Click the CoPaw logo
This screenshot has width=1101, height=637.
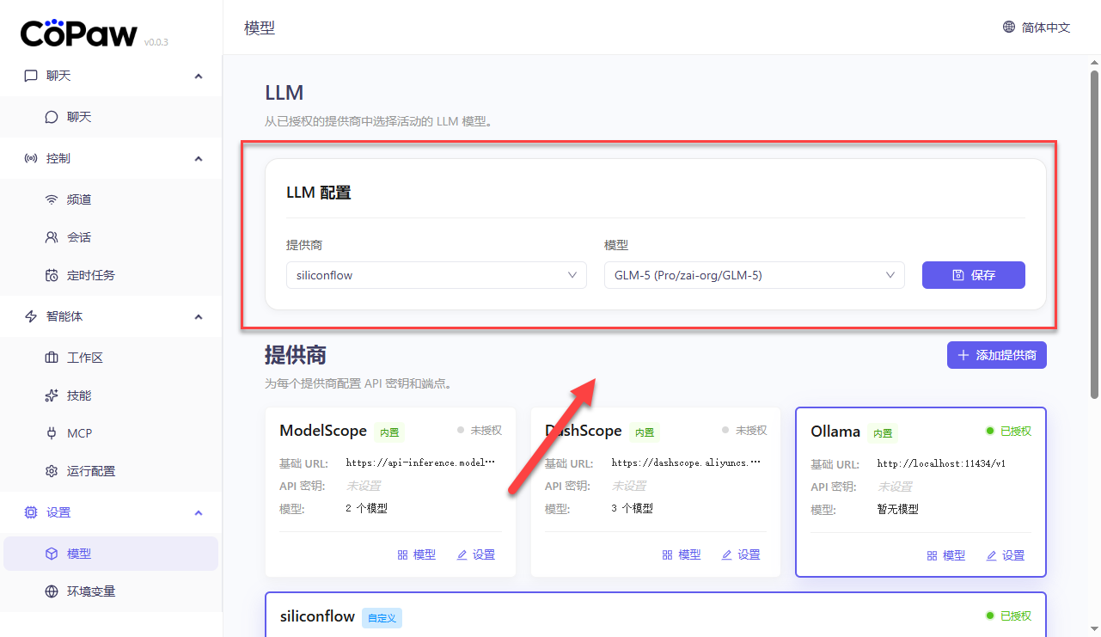[79, 33]
